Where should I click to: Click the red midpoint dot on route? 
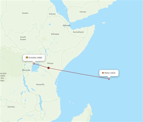[x=49, y=68]
